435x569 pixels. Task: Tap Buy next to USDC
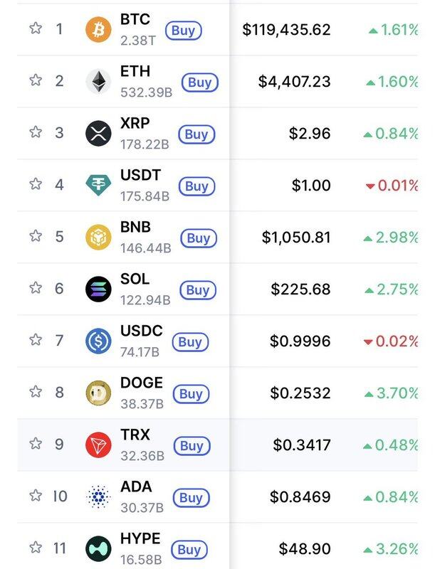coord(190,342)
